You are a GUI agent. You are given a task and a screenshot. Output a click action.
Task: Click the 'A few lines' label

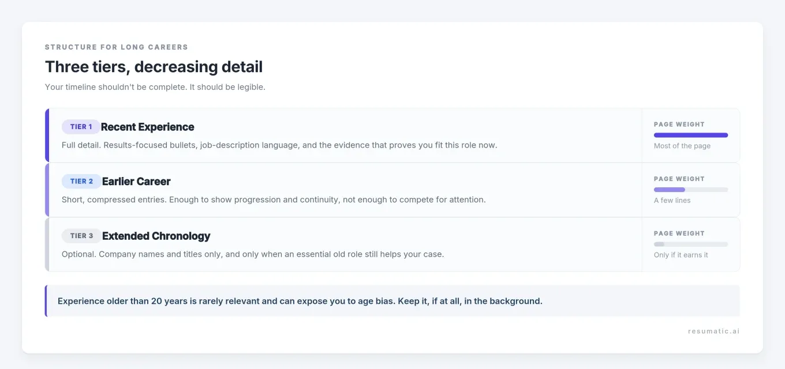tap(672, 201)
